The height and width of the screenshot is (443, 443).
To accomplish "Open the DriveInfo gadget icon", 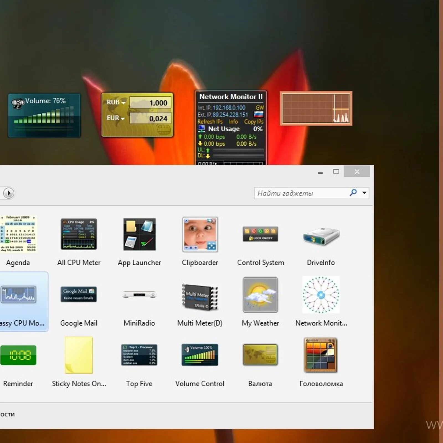I will [x=321, y=236].
